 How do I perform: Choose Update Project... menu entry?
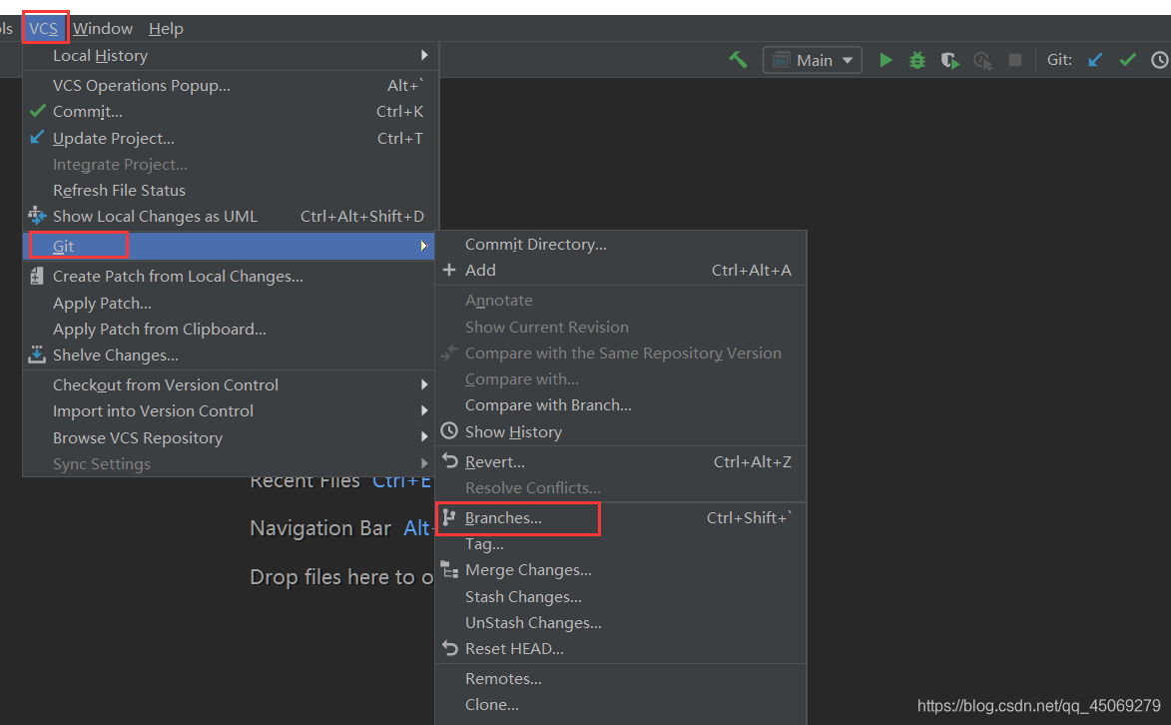pyautogui.click(x=230, y=138)
